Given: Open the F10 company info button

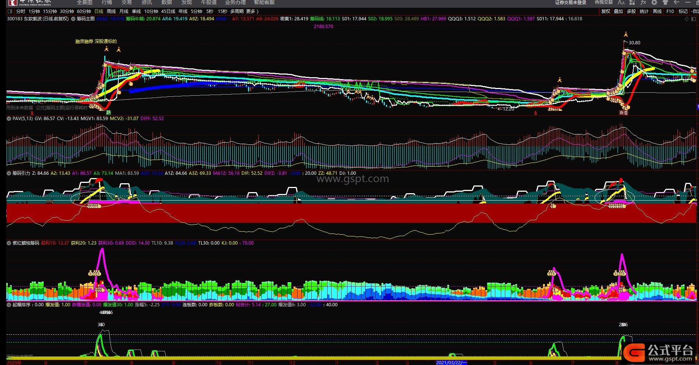Looking at the screenshot, I should [x=670, y=11].
